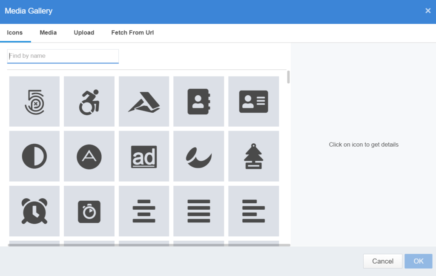The height and width of the screenshot is (276, 436).
Task: Open the Upload tab
Action: (x=84, y=32)
